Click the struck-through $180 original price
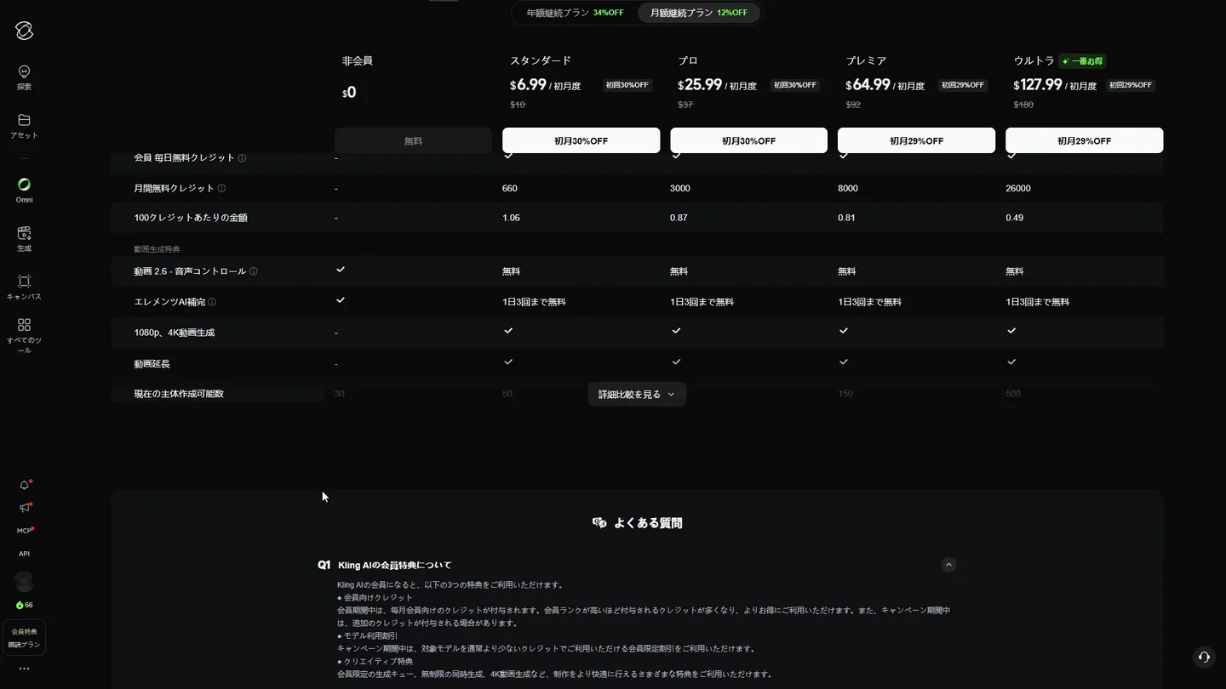This screenshot has height=689, width=1226. [1023, 105]
